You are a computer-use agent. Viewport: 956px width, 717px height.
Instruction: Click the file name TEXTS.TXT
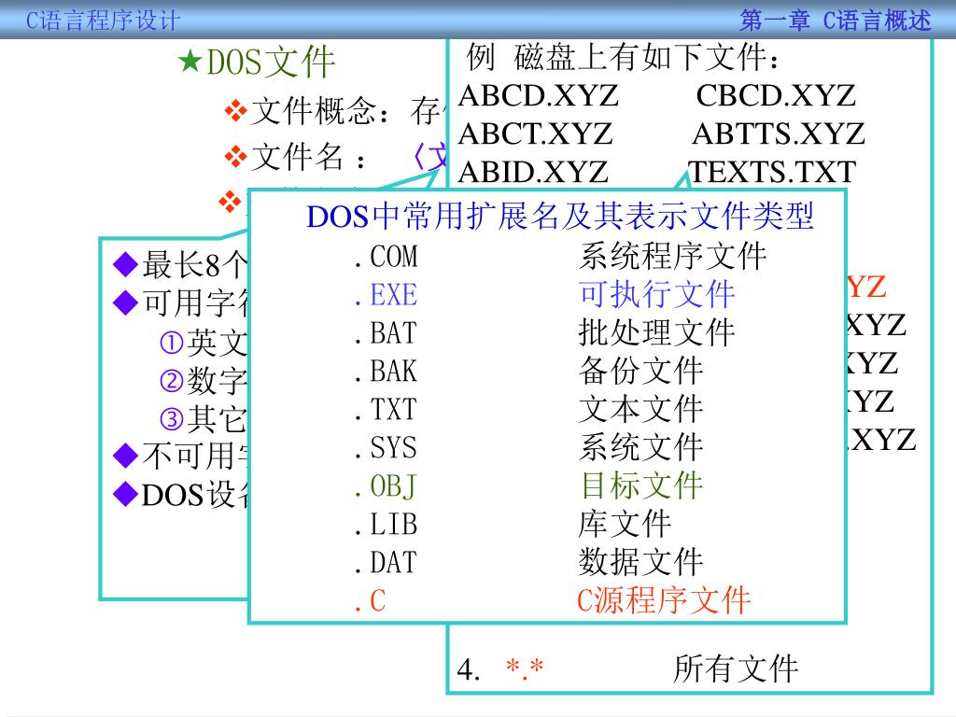[x=772, y=172]
